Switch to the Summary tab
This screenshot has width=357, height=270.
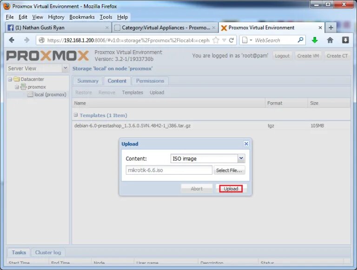88,81
